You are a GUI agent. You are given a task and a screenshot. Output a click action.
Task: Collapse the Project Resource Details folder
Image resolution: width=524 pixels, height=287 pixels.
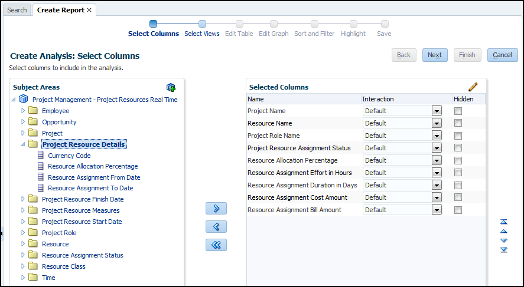pos(24,144)
